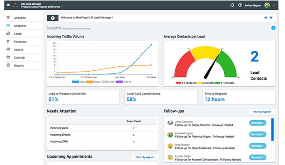Click the 58% Guest Card Completeness value
This screenshot has height=165, width=285.
131,99
